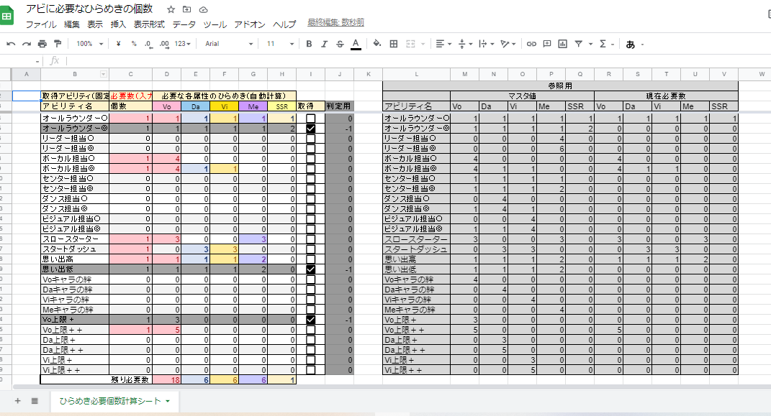Open the ヘルプ menu
The image size is (771, 416).
[x=284, y=24]
